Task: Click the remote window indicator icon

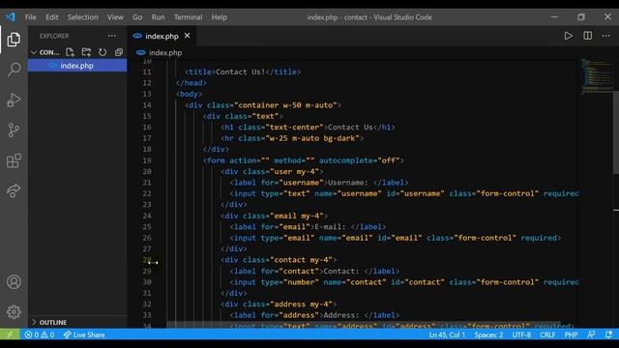Action: [x=10, y=334]
